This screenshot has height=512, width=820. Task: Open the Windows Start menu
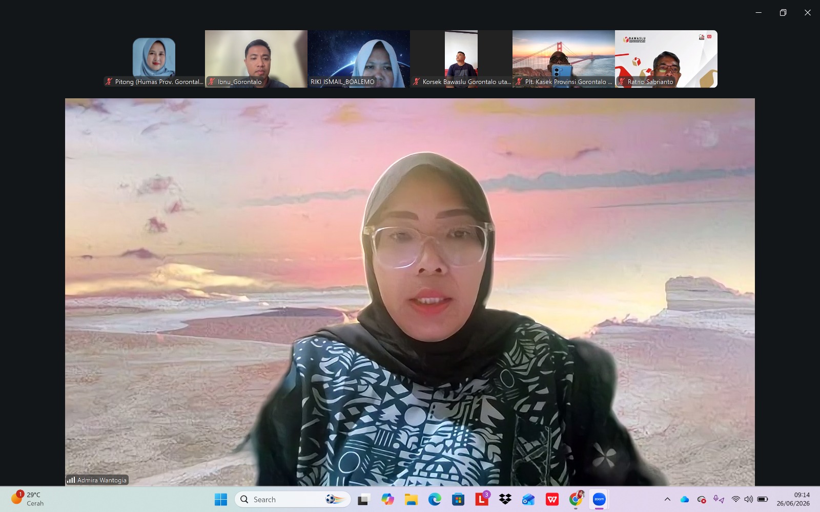tap(221, 499)
